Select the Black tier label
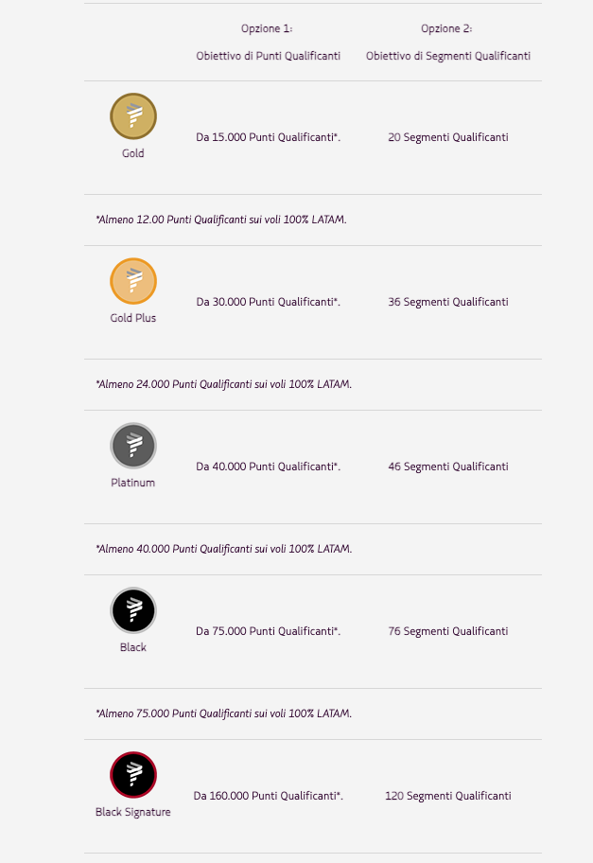Image resolution: width=593 pixels, height=863 pixels. (133, 647)
